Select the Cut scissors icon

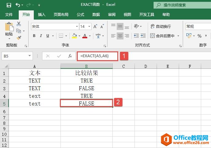19,24
